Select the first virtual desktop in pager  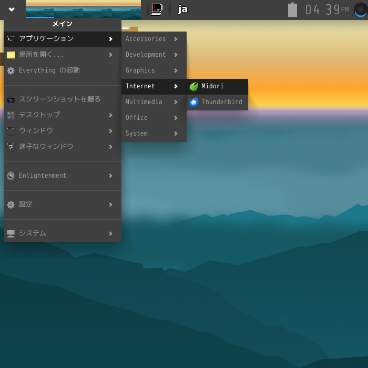[x=40, y=9]
